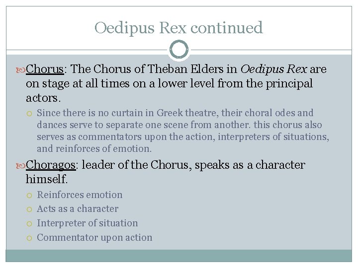358x268 pixels.
Task: Click the round bullet before 'Since there is'
Action: tap(29, 114)
